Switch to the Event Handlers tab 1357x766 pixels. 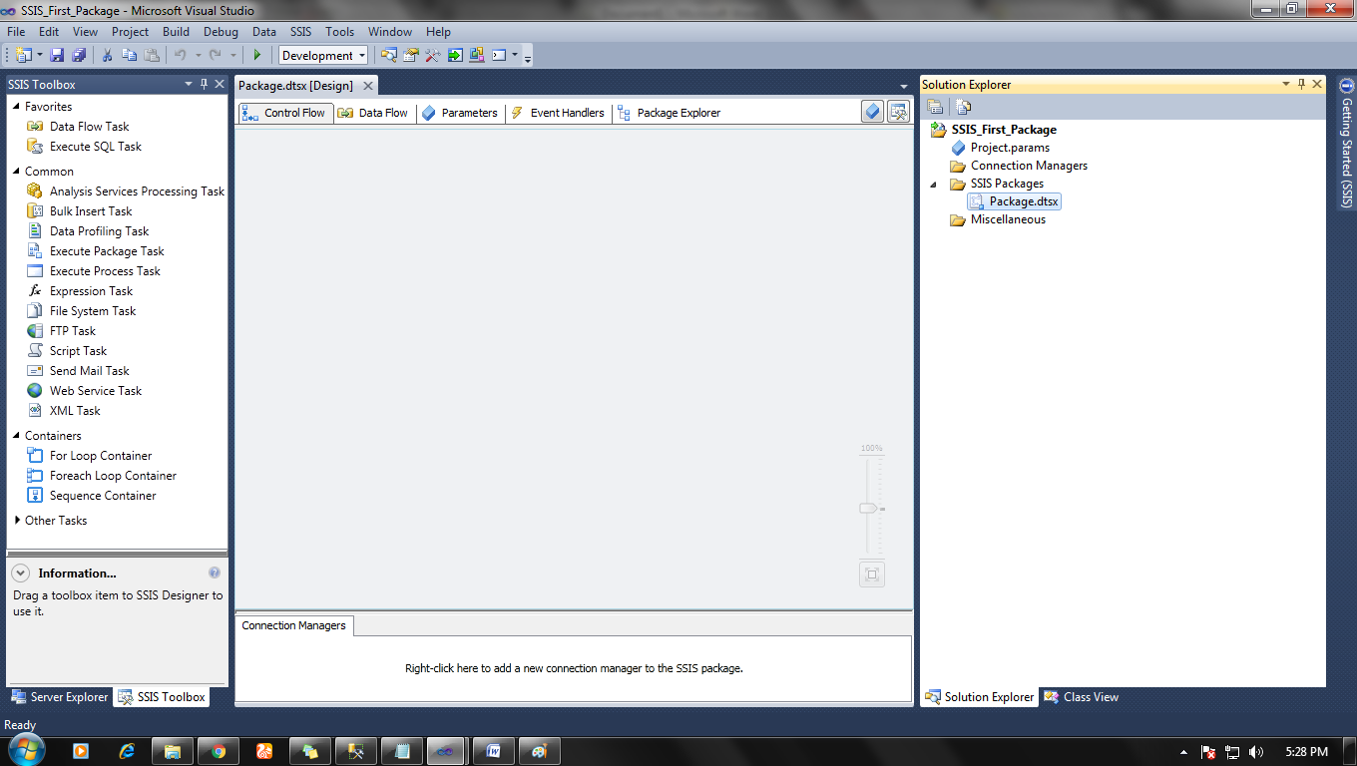pos(557,113)
